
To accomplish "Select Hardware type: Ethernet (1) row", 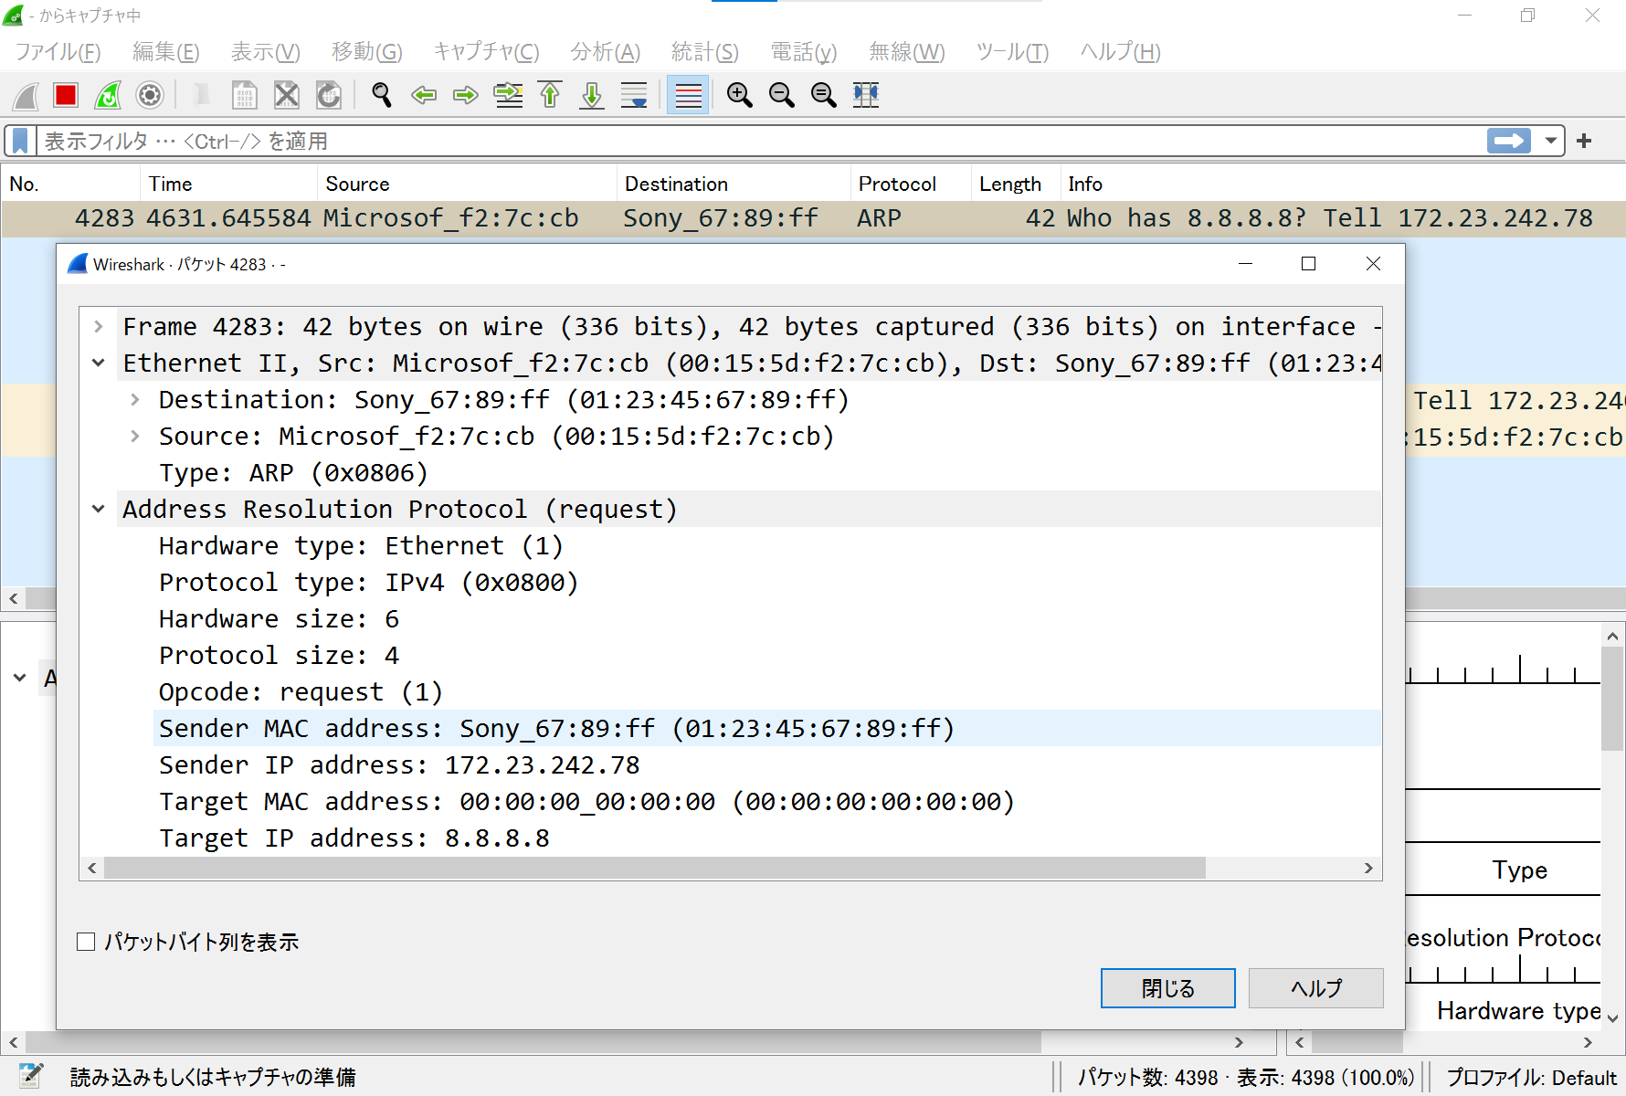I will pos(767,545).
